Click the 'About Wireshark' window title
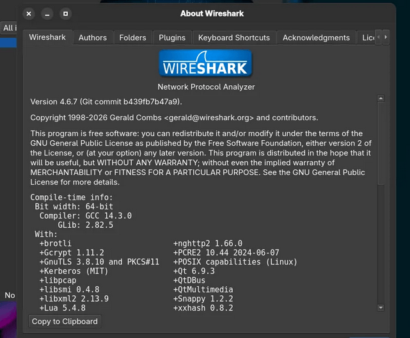The image size is (410, 338). tap(212, 13)
